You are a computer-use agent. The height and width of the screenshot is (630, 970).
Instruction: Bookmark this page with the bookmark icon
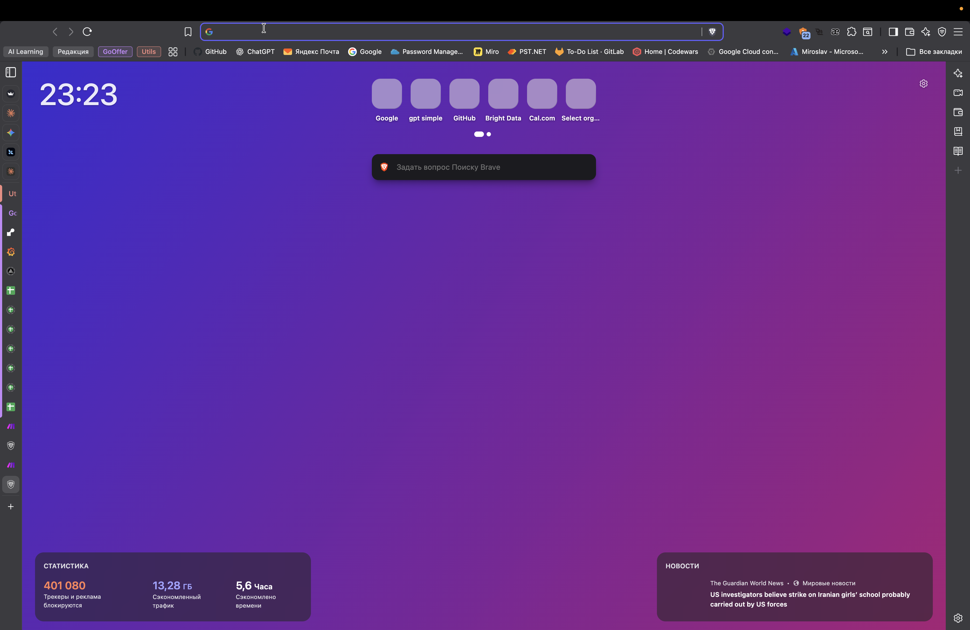point(188,32)
